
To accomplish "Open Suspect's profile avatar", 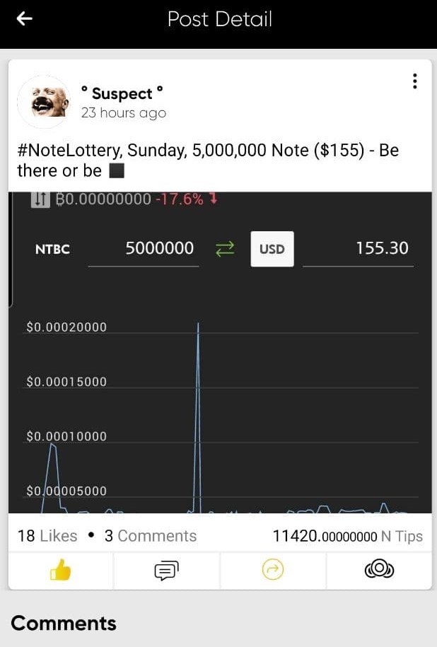I will point(44,103).
